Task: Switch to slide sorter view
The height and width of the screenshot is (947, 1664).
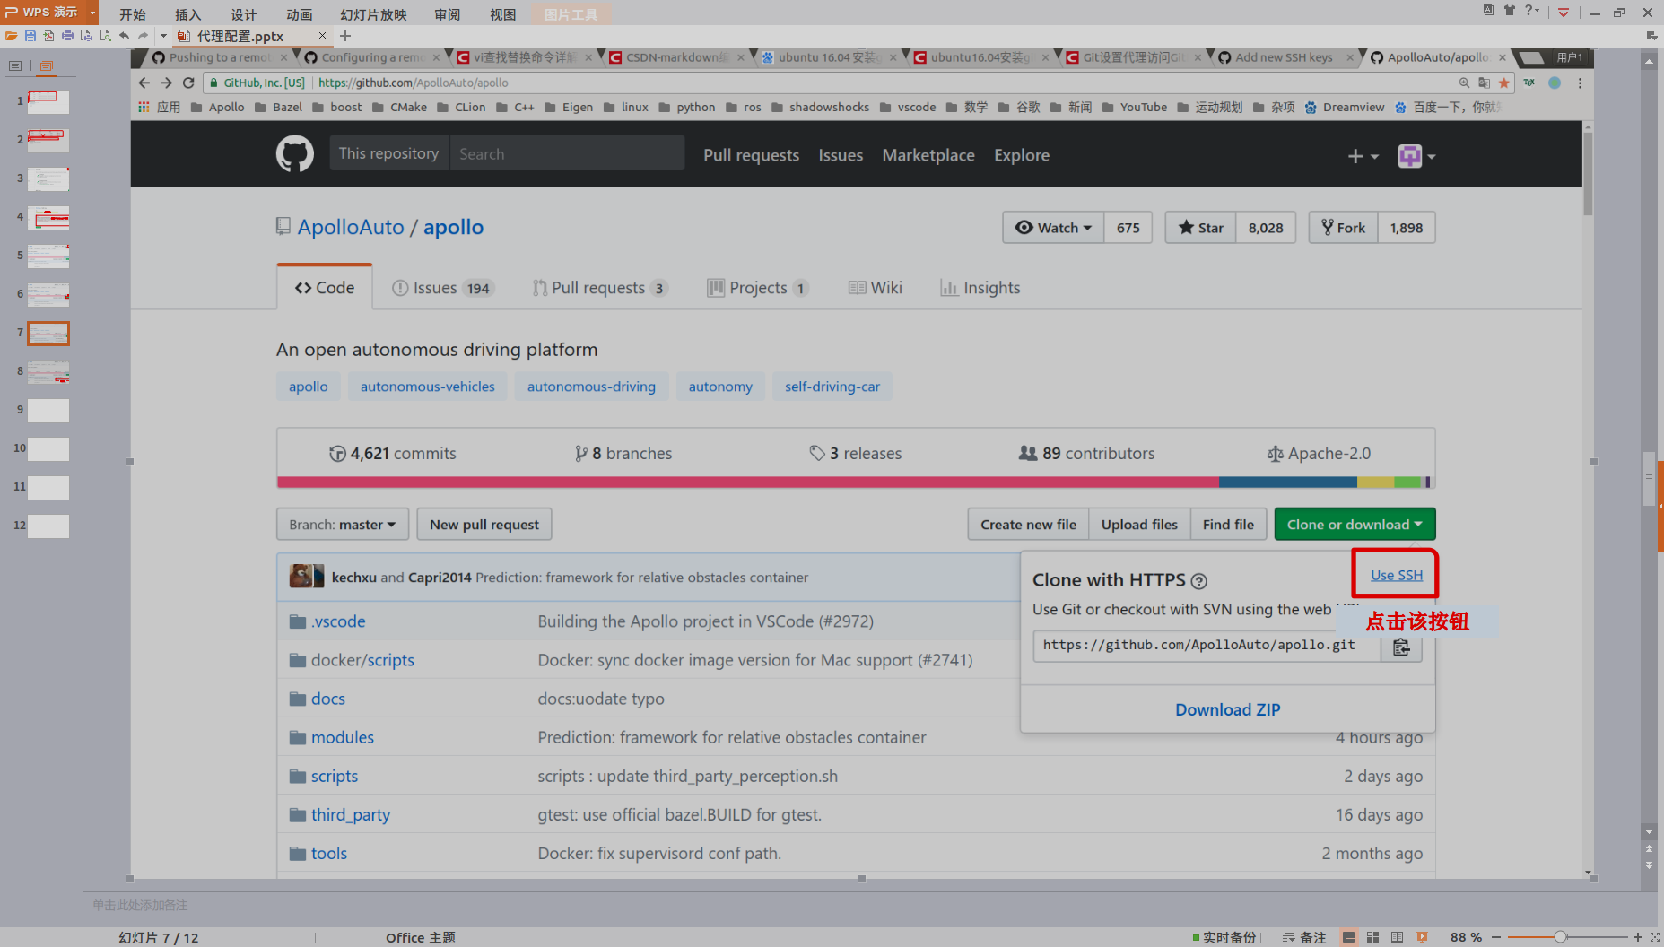Action: [1372, 937]
